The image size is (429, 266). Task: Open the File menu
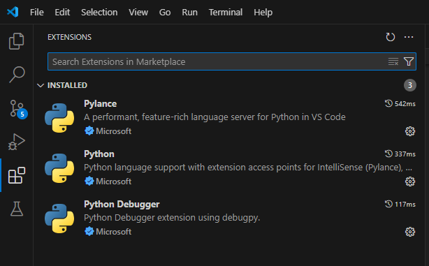click(x=36, y=13)
